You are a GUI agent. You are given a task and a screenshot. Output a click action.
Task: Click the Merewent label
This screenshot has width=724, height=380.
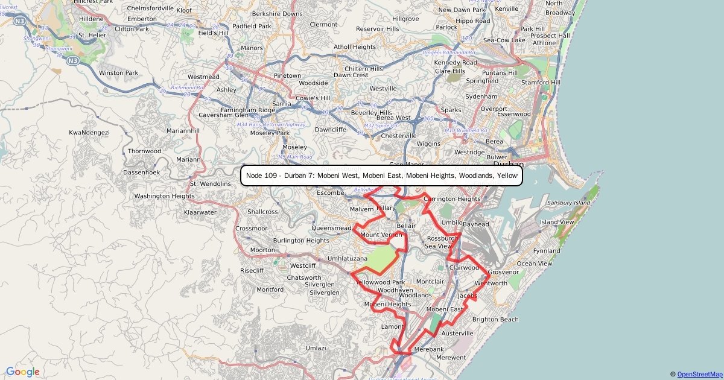[x=451, y=358]
